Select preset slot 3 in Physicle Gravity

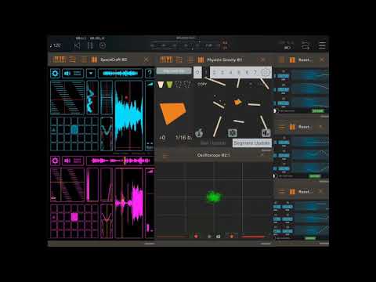coord(222,72)
